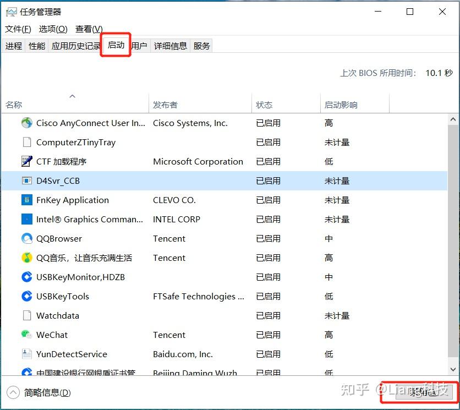The height and width of the screenshot is (410, 460).
Task: Open the 详细信息 tab
Action: coord(171,46)
